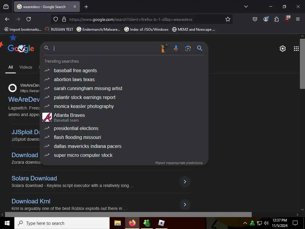Open the uBlock extension with badge 19
Viewport: 305px width, 229px height.
click(x=287, y=19)
